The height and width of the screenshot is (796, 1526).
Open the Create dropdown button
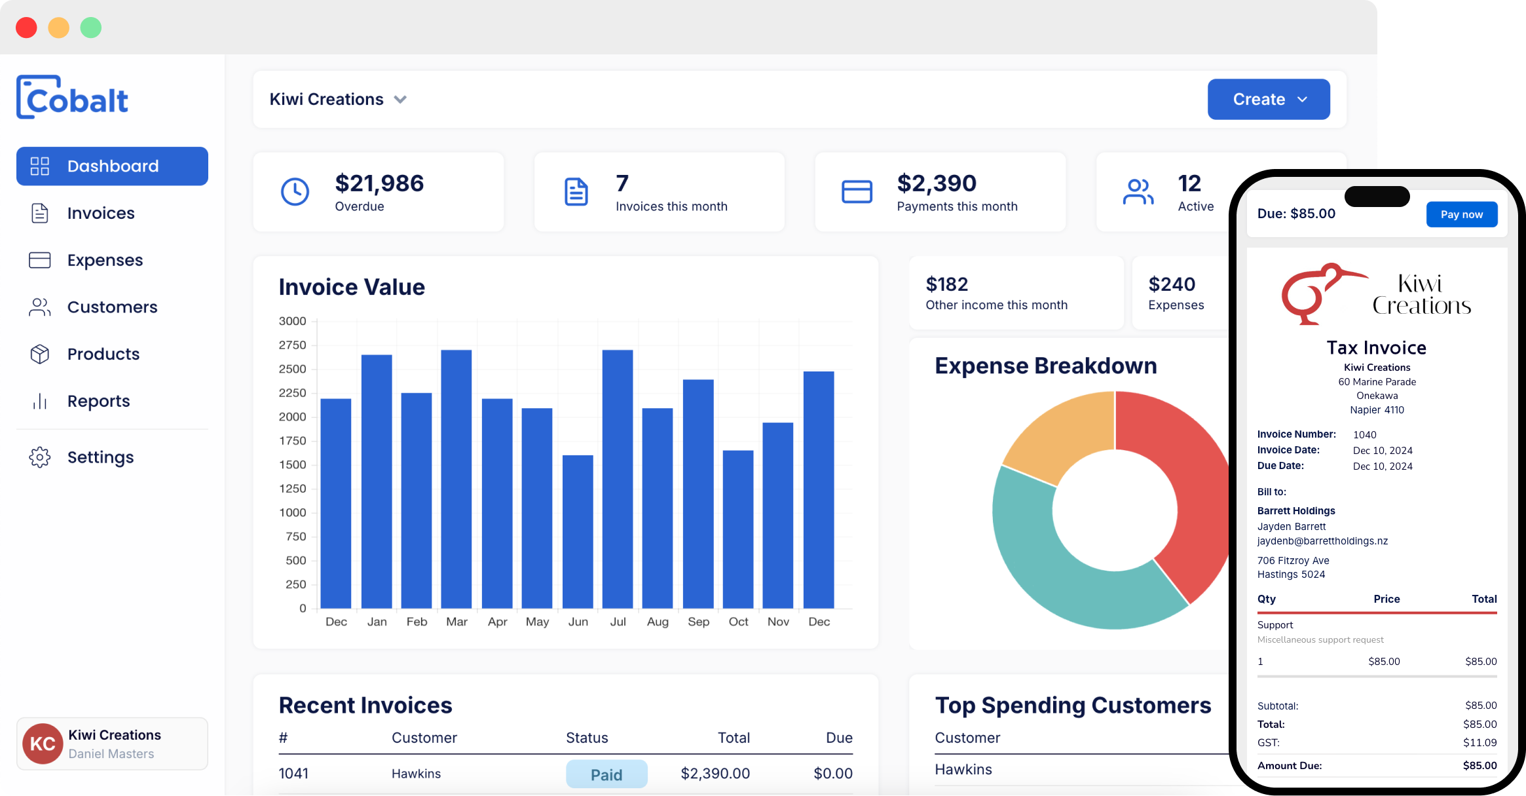point(1269,100)
